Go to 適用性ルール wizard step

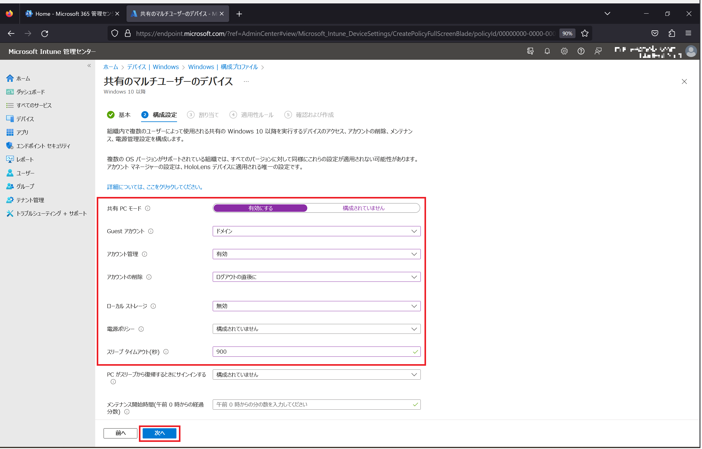[x=252, y=115]
